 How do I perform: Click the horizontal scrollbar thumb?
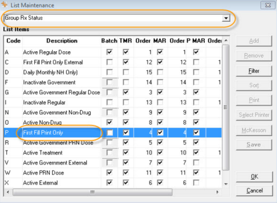coord(92,192)
